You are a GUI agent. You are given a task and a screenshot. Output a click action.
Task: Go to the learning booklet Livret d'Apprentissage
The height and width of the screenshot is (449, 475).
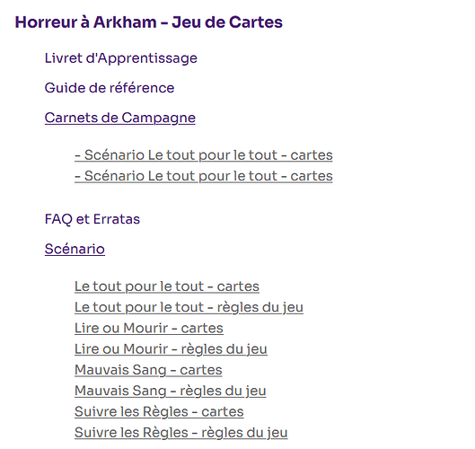tap(121, 58)
